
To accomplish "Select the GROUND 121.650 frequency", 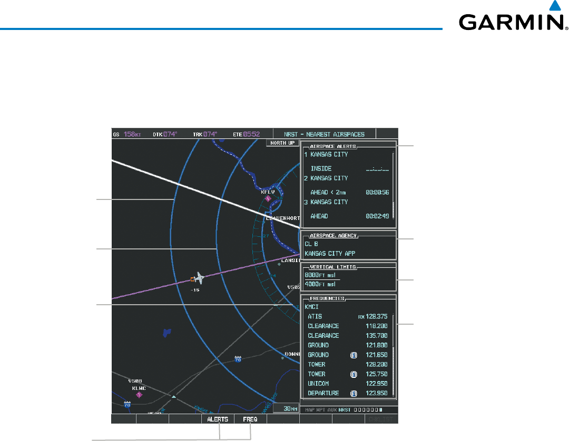I will coord(347,355).
